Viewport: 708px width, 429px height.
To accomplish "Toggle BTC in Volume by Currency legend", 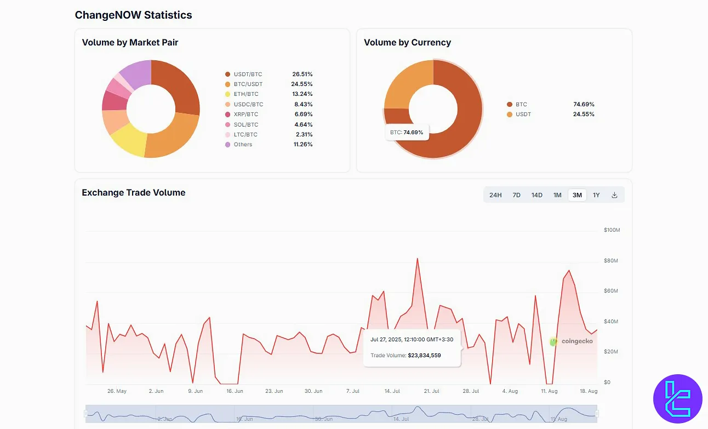I will (517, 104).
